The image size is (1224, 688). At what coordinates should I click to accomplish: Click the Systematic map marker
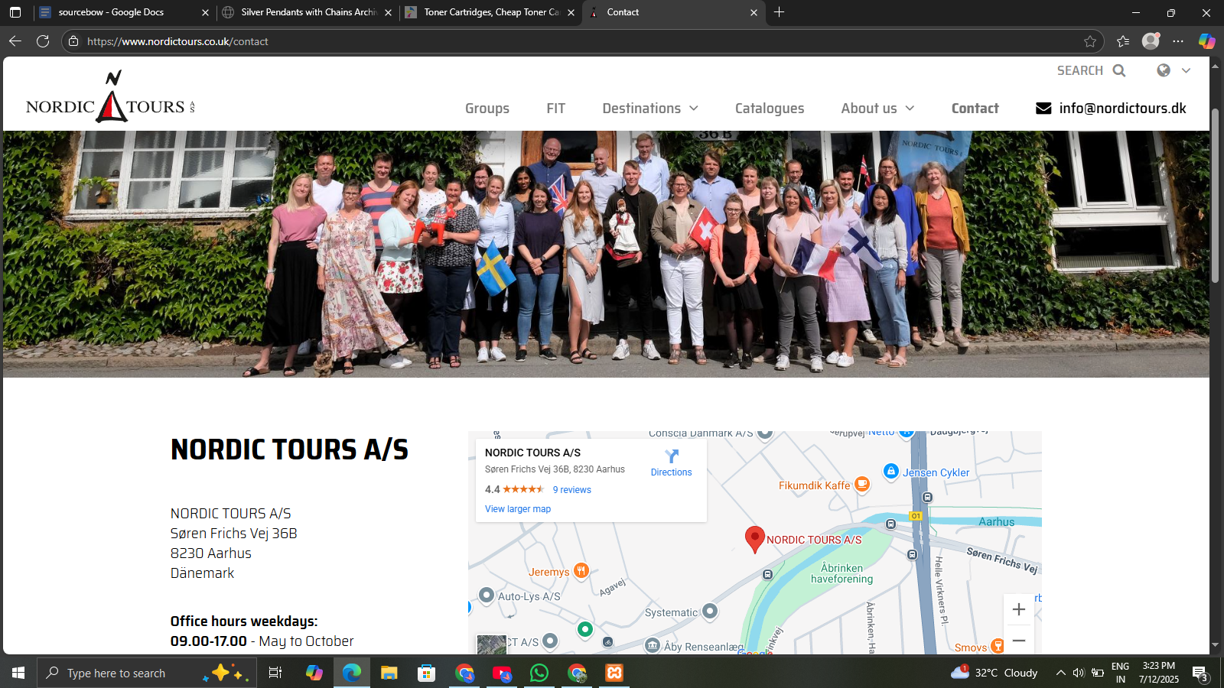coord(710,611)
